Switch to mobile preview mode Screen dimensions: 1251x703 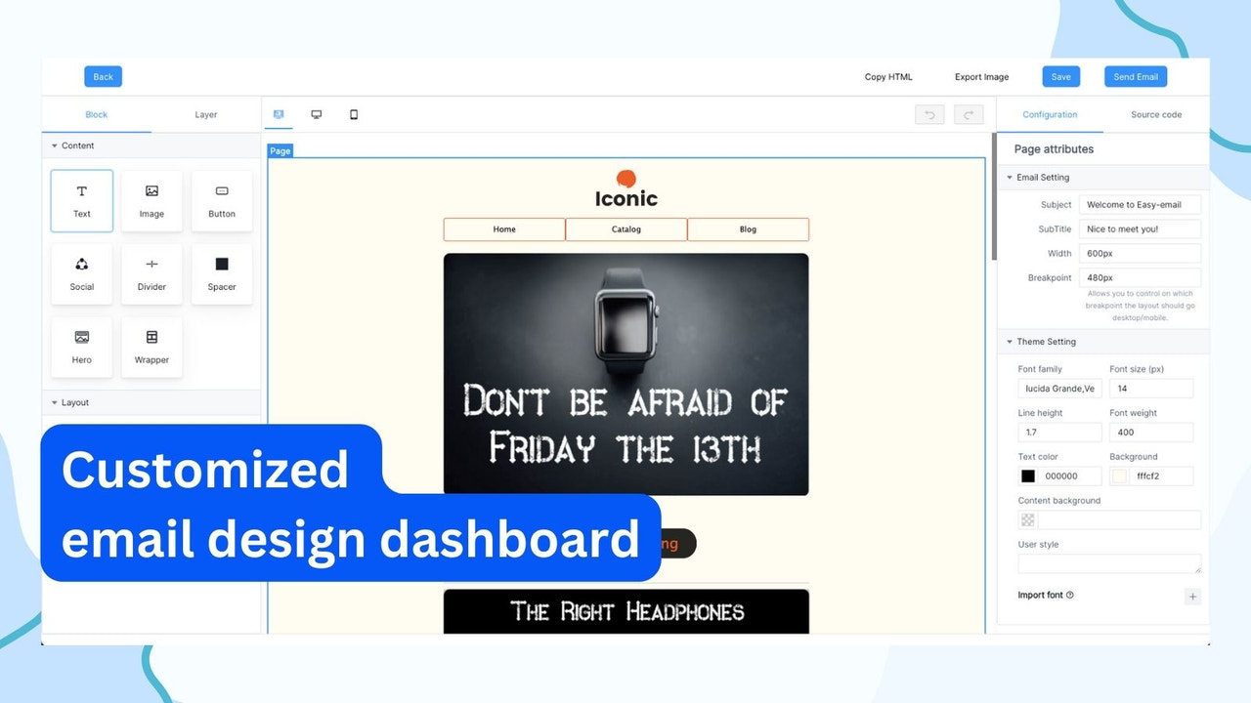point(353,113)
